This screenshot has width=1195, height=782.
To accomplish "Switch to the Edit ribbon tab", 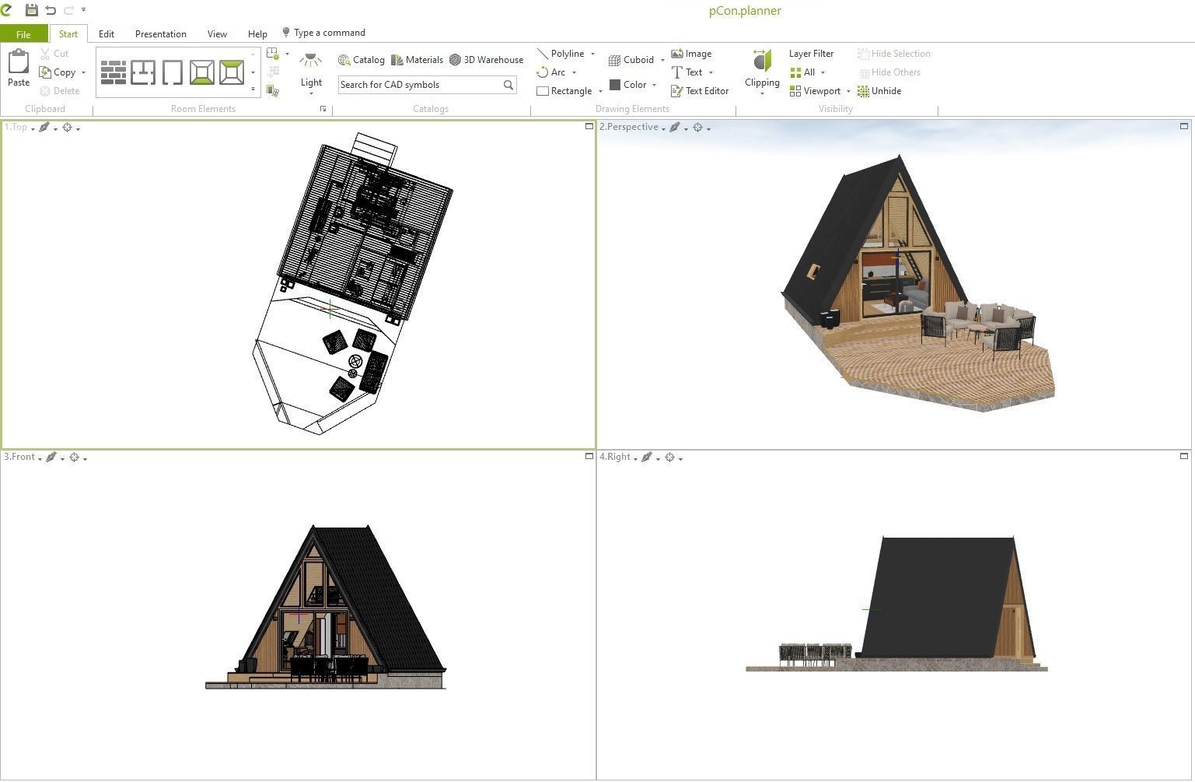I will (x=107, y=34).
